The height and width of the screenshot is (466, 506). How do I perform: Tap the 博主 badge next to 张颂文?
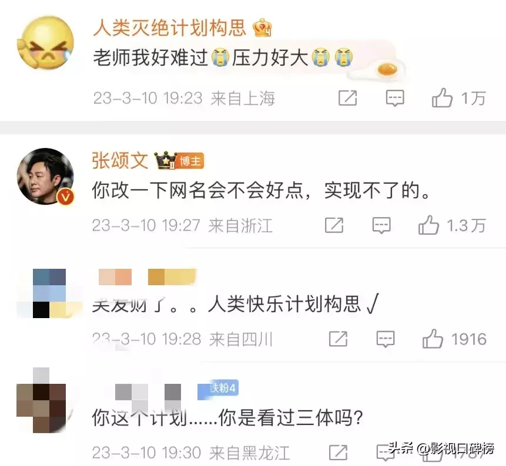(190, 160)
